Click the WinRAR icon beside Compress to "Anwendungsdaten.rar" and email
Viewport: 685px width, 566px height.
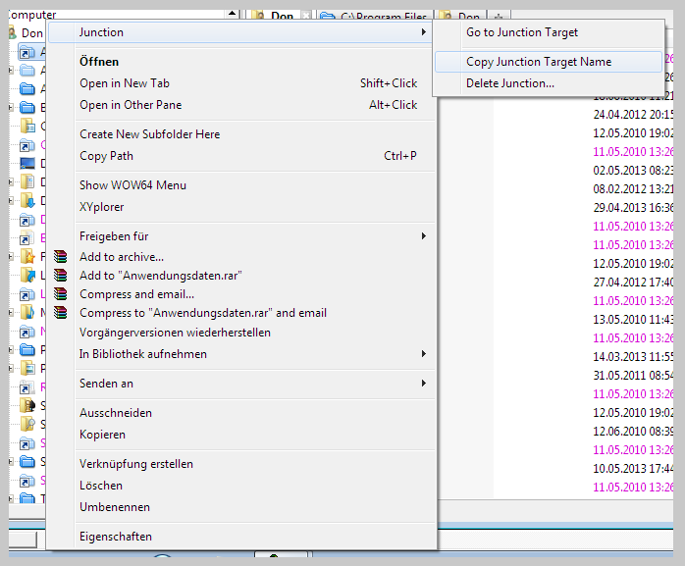click(61, 313)
